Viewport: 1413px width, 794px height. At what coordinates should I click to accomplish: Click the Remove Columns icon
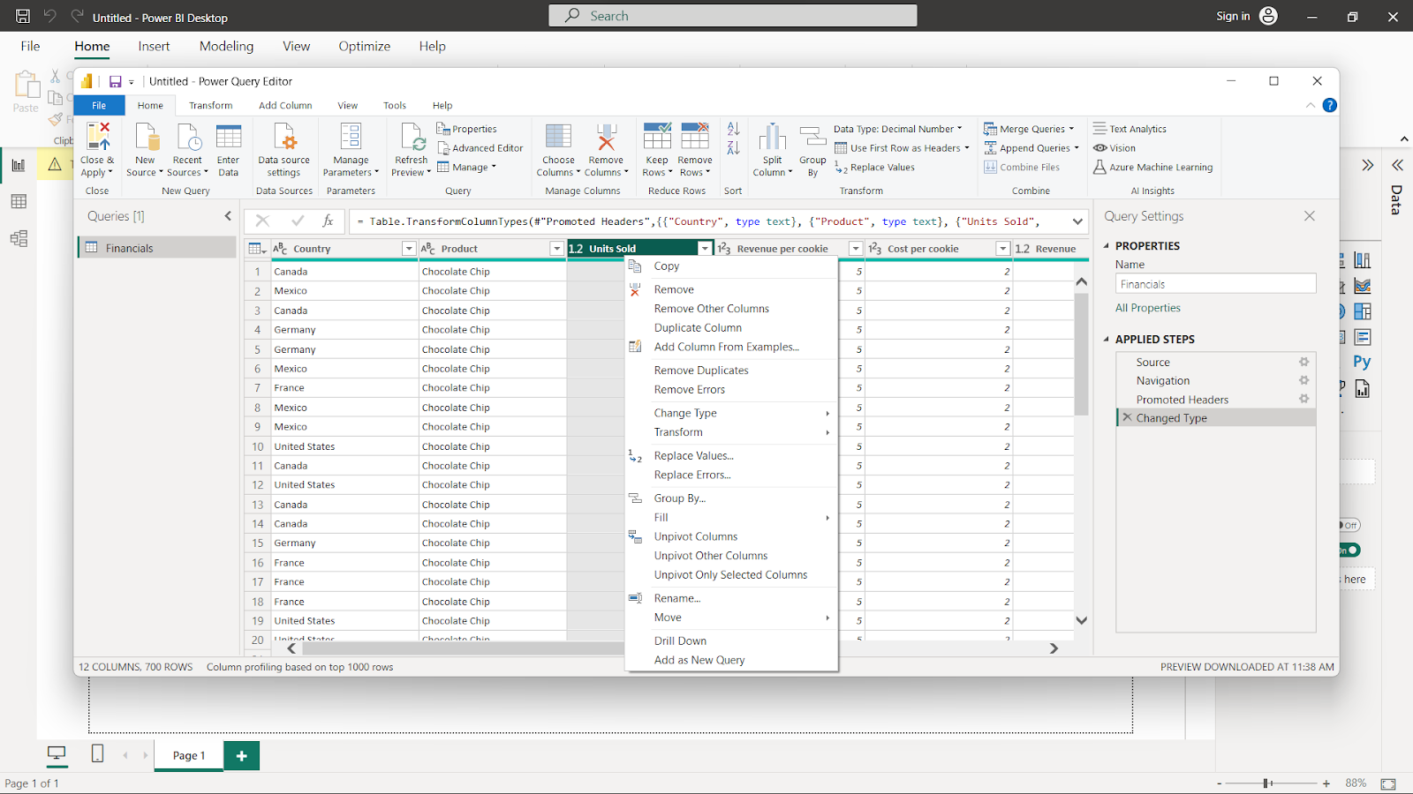[606, 137]
